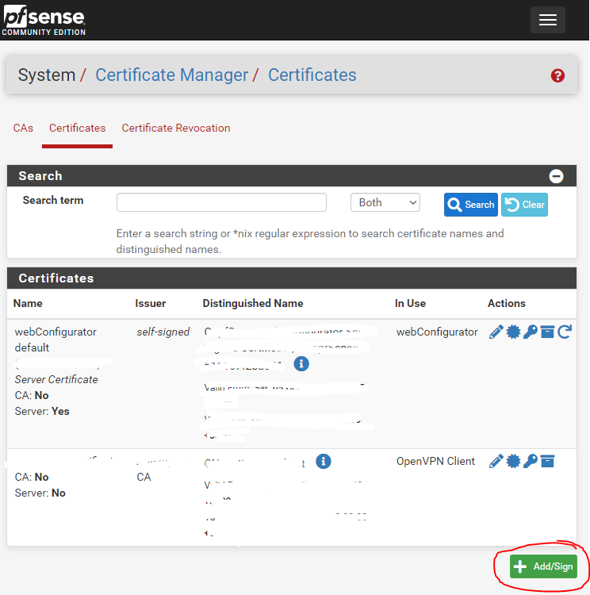The image size is (590, 595).
Task: Select the Certificates tab
Action: (78, 128)
